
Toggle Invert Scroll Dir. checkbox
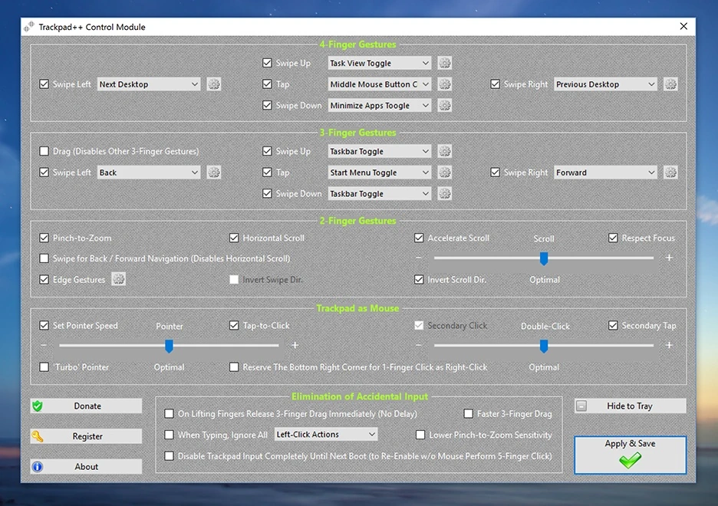pyautogui.click(x=419, y=280)
